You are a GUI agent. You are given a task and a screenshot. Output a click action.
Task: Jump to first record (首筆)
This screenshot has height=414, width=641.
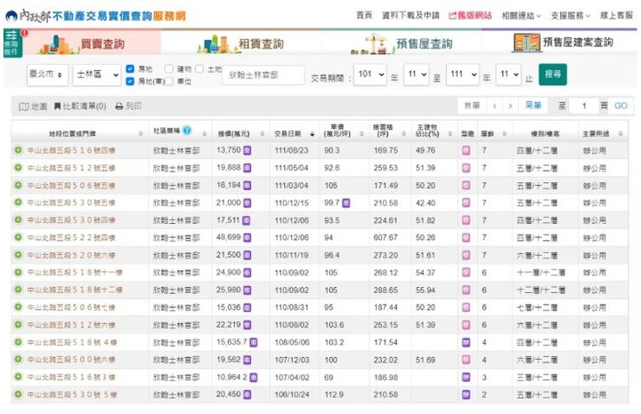(472, 106)
